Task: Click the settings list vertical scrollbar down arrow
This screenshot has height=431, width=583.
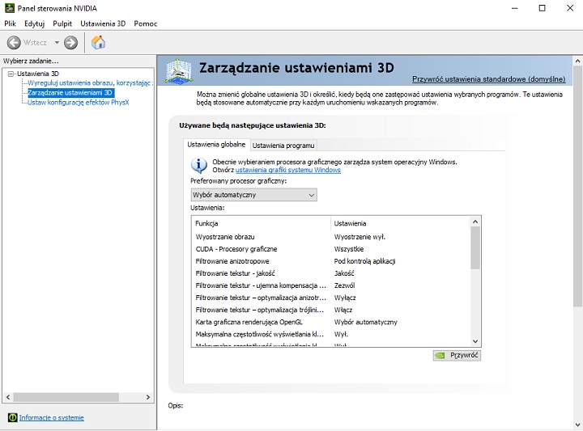Action: (x=475, y=341)
